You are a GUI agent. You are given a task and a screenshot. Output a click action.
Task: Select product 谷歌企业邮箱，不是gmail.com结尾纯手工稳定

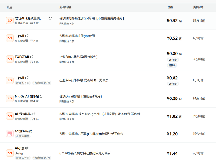91,134
